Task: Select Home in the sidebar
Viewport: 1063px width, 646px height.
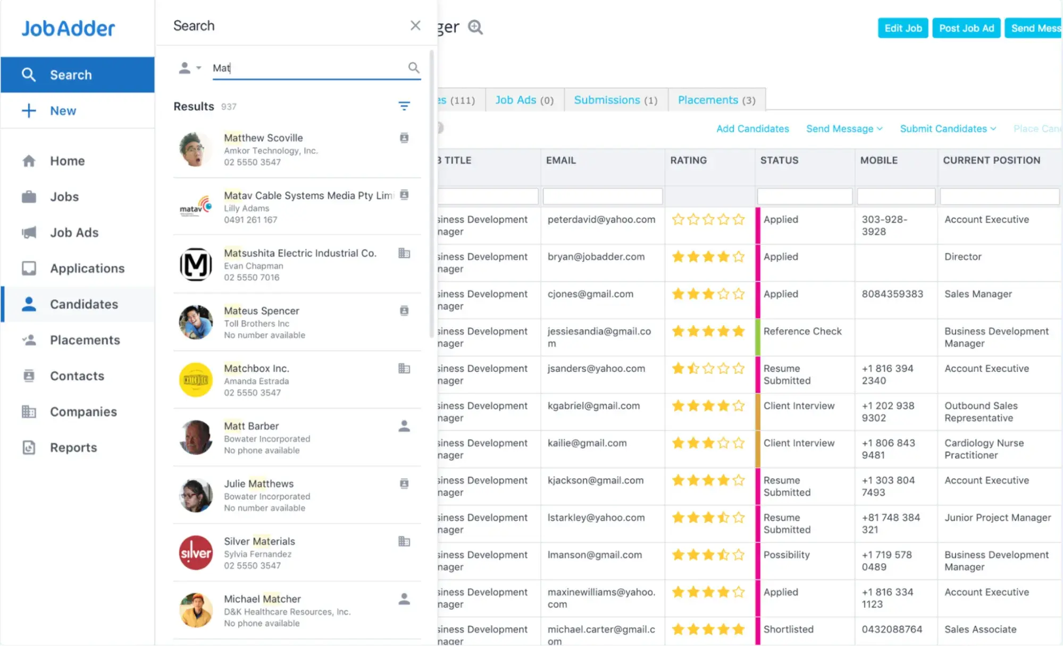Action: 67,160
